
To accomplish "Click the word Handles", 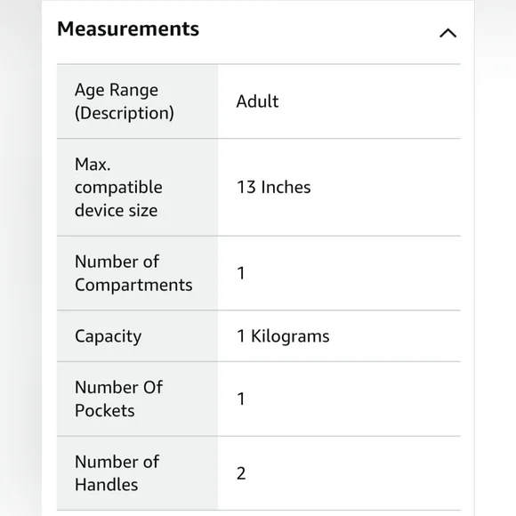I will (106, 485).
